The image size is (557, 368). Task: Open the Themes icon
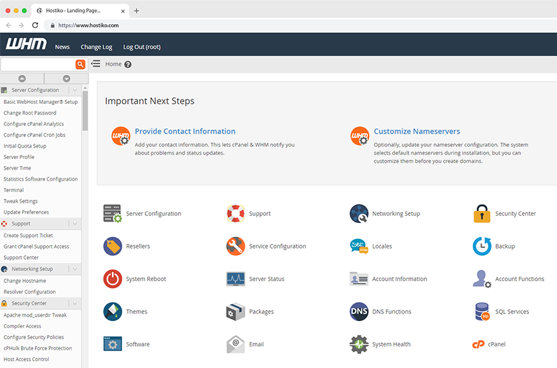coord(112,311)
